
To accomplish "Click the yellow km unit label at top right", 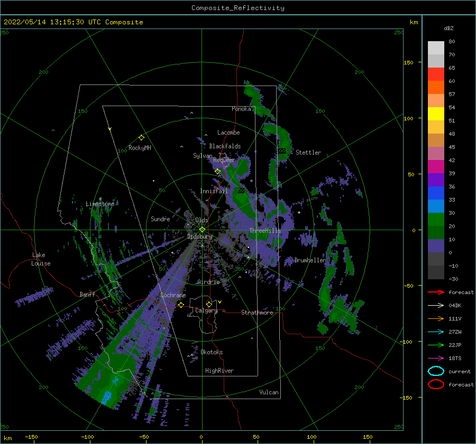I will point(414,22).
